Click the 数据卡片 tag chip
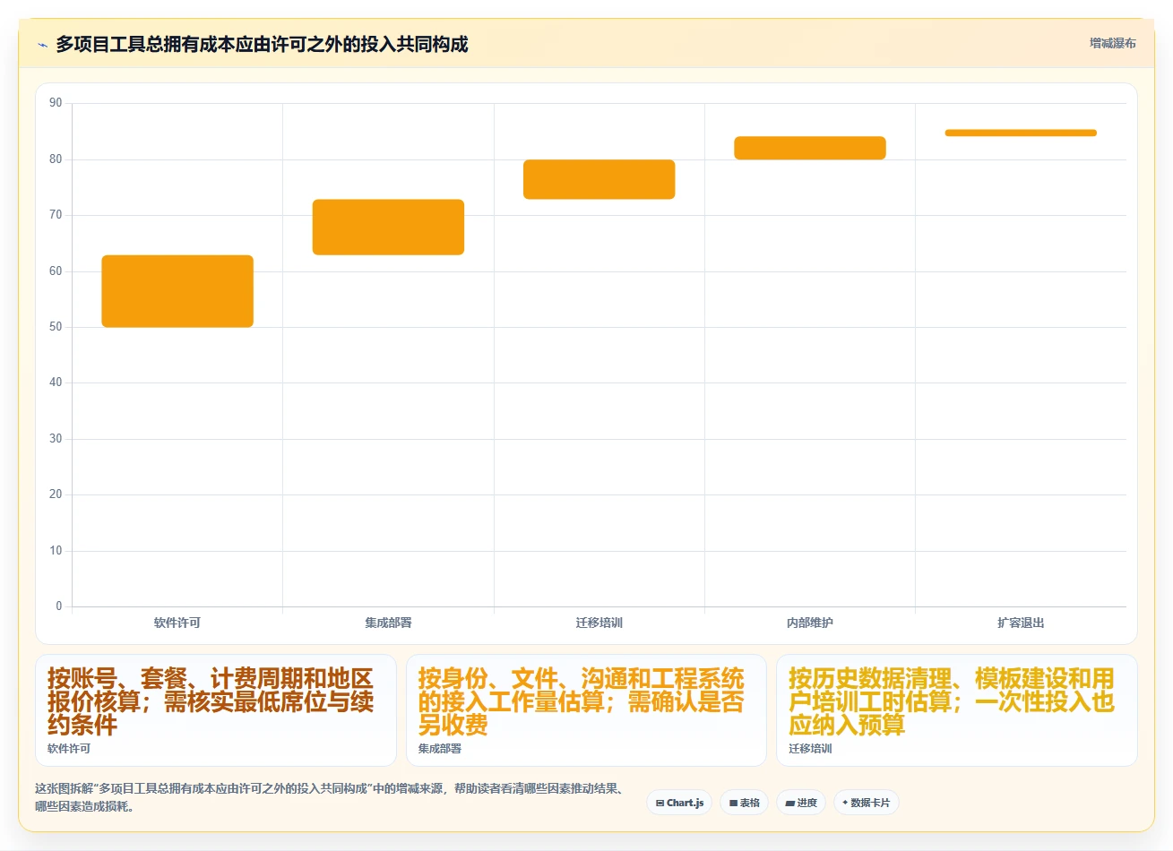The width and height of the screenshot is (1173, 851). pos(867,803)
